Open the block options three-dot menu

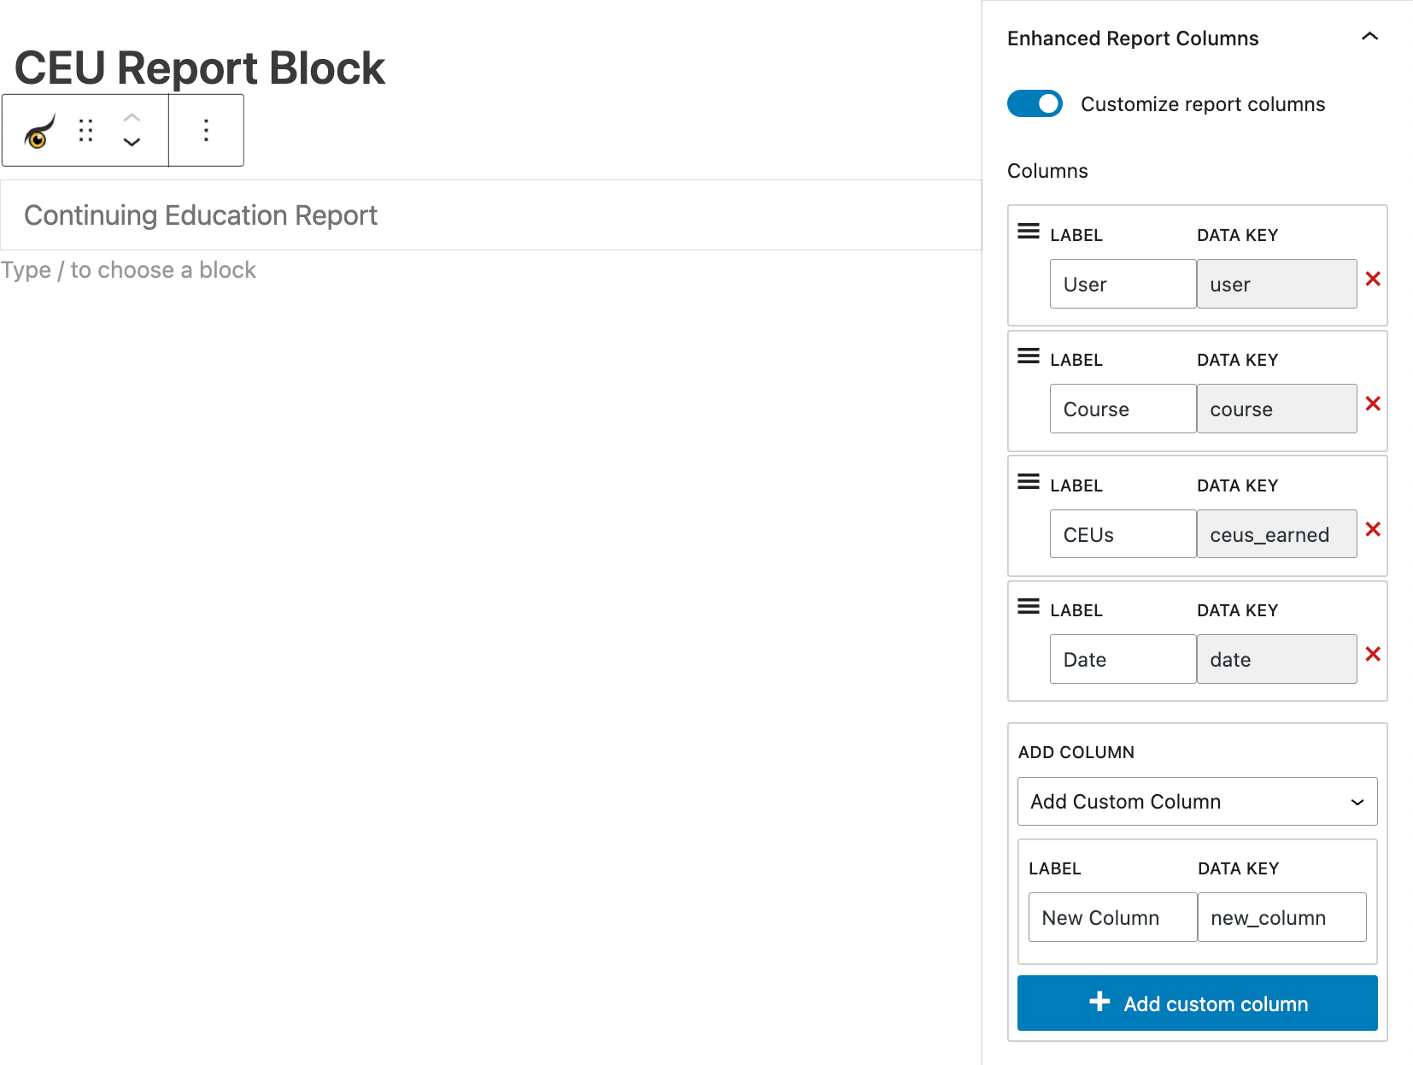coord(205,130)
